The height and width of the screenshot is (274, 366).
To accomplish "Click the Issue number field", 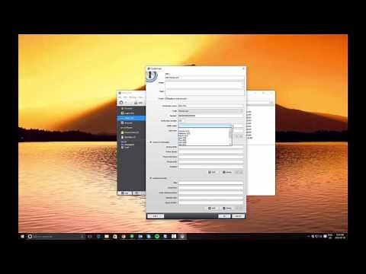I will tap(210, 202).
